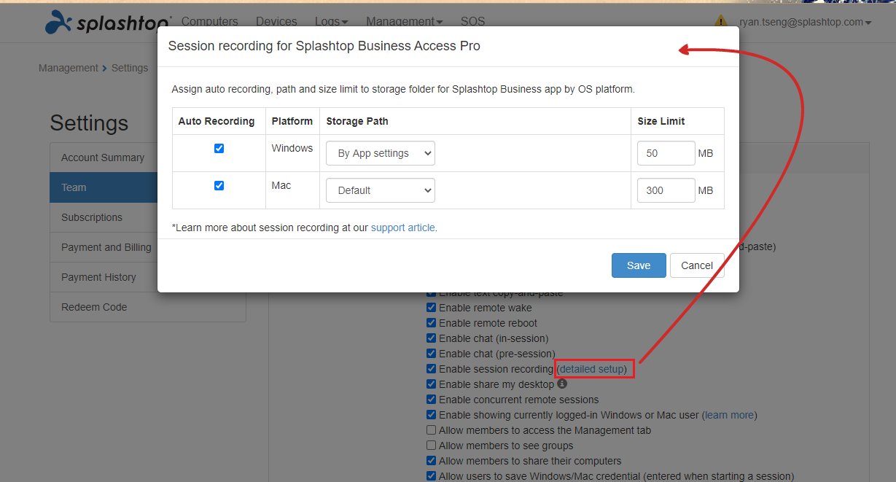Click the Mac size limit field
This screenshot has height=482, width=896.
[x=666, y=190]
